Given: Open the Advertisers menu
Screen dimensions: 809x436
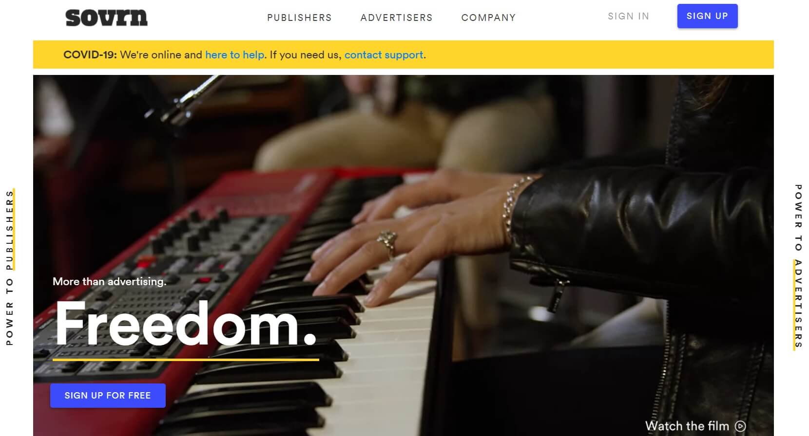Looking at the screenshot, I should pyautogui.click(x=397, y=18).
